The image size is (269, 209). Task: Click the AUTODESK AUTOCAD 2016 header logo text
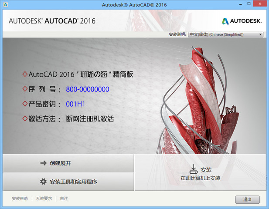click(x=52, y=21)
